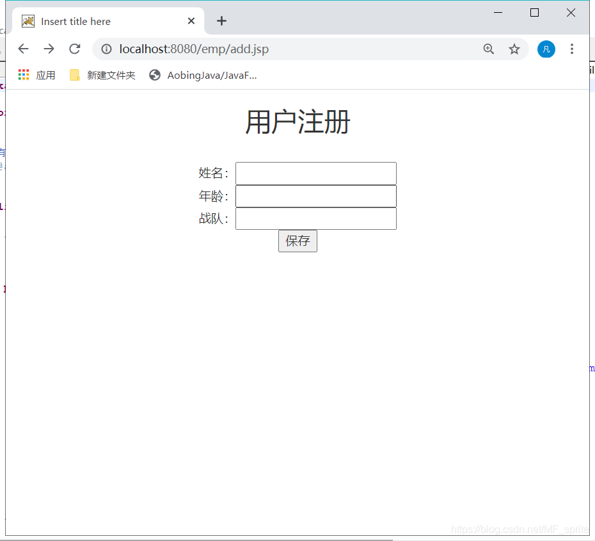The width and height of the screenshot is (595, 541).
Task: Click the page info icon in address bar
Action: 106,49
